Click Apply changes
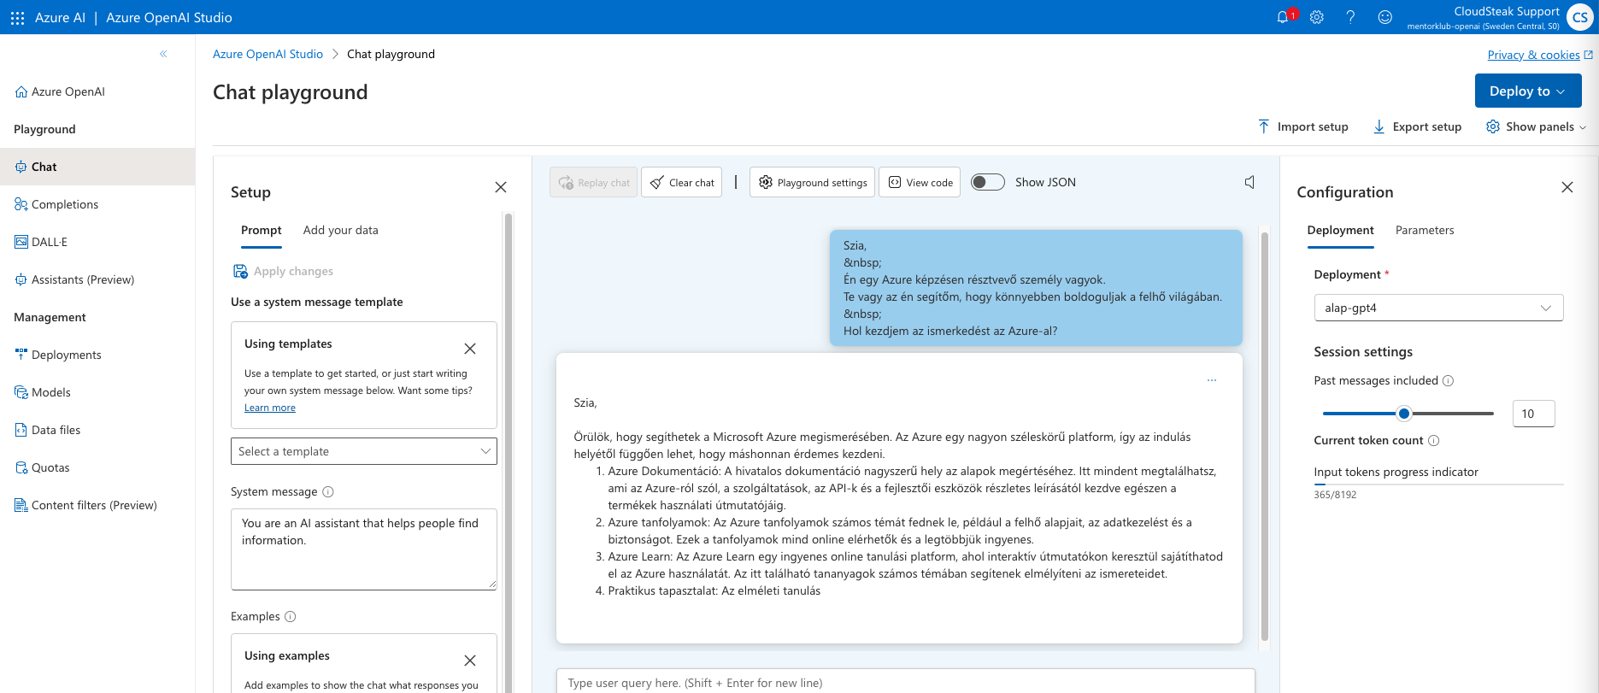The height and width of the screenshot is (693, 1599). click(x=284, y=271)
